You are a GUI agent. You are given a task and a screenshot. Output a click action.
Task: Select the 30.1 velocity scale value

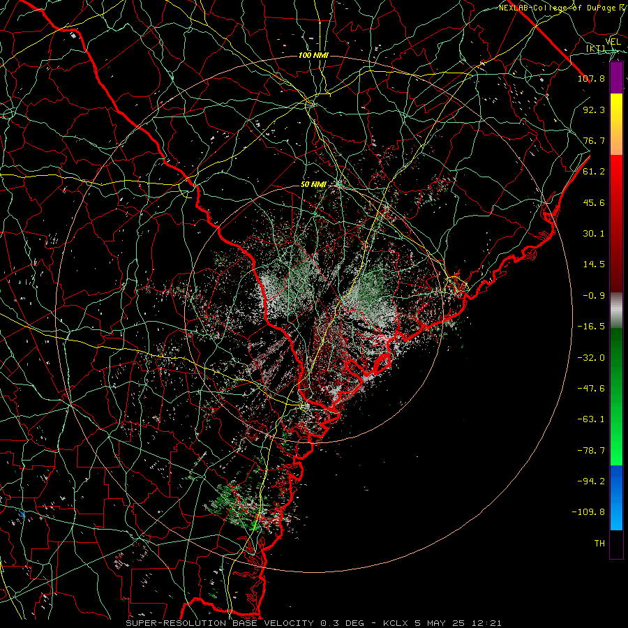pos(594,234)
